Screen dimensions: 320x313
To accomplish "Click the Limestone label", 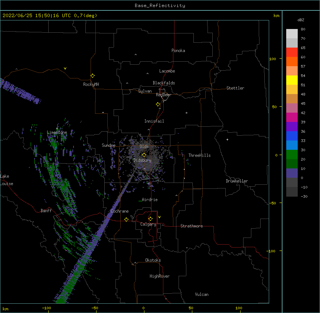I will point(57,132).
